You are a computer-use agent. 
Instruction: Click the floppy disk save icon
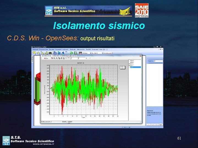click(x=80, y=53)
